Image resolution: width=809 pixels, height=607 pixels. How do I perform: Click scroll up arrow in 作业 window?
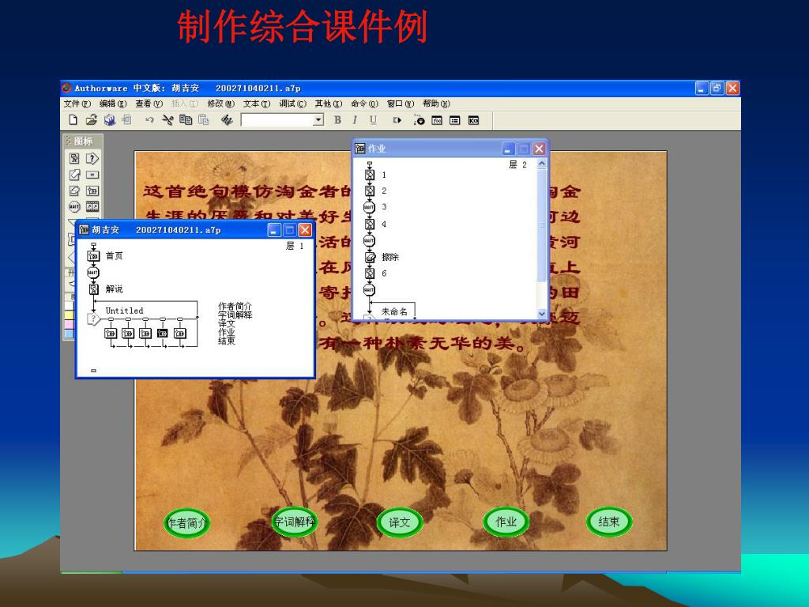pyautogui.click(x=542, y=164)
